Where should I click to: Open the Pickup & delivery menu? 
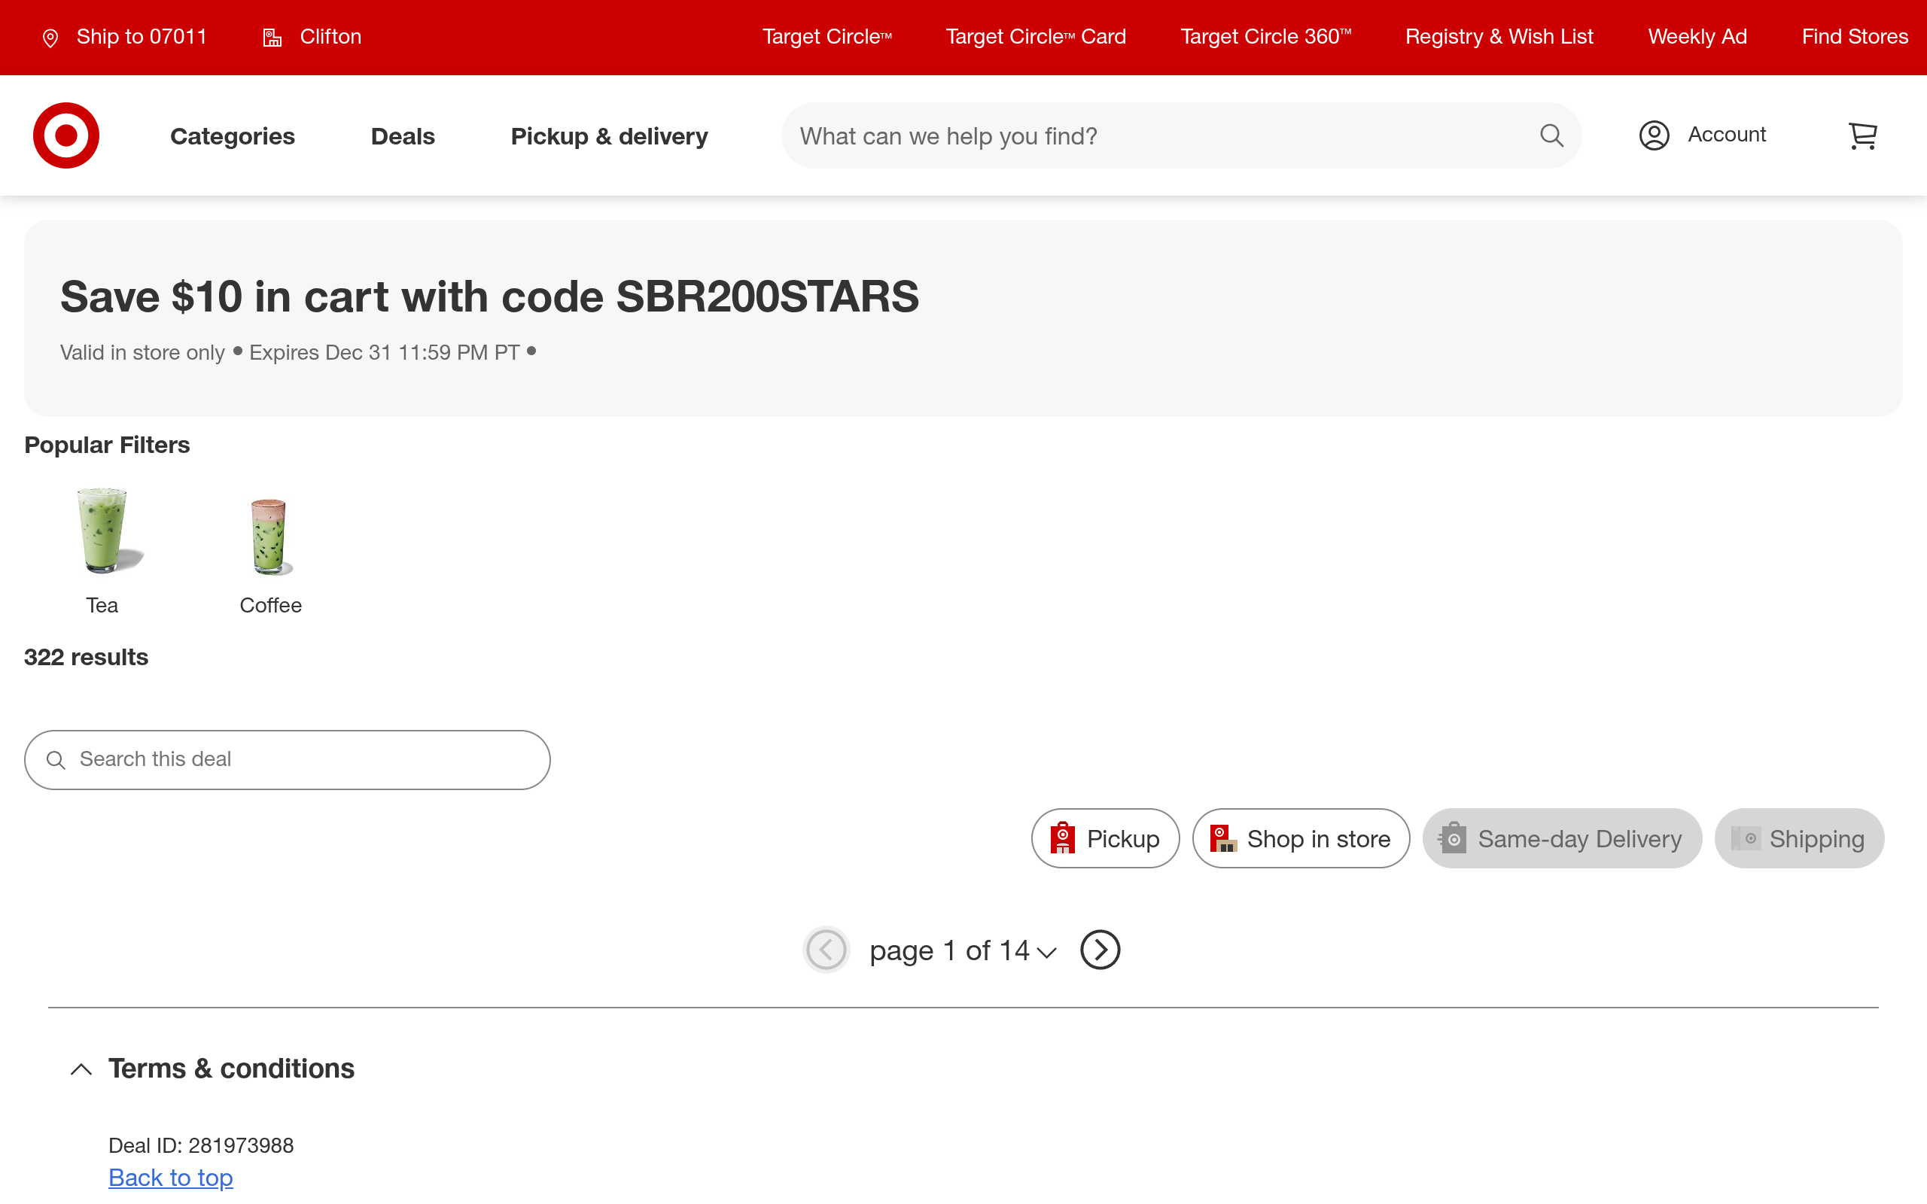point(609,136)
